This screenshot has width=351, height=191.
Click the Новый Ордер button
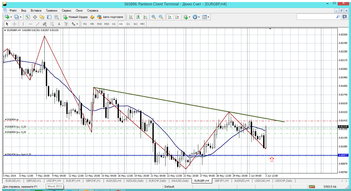tap(75, 17)
